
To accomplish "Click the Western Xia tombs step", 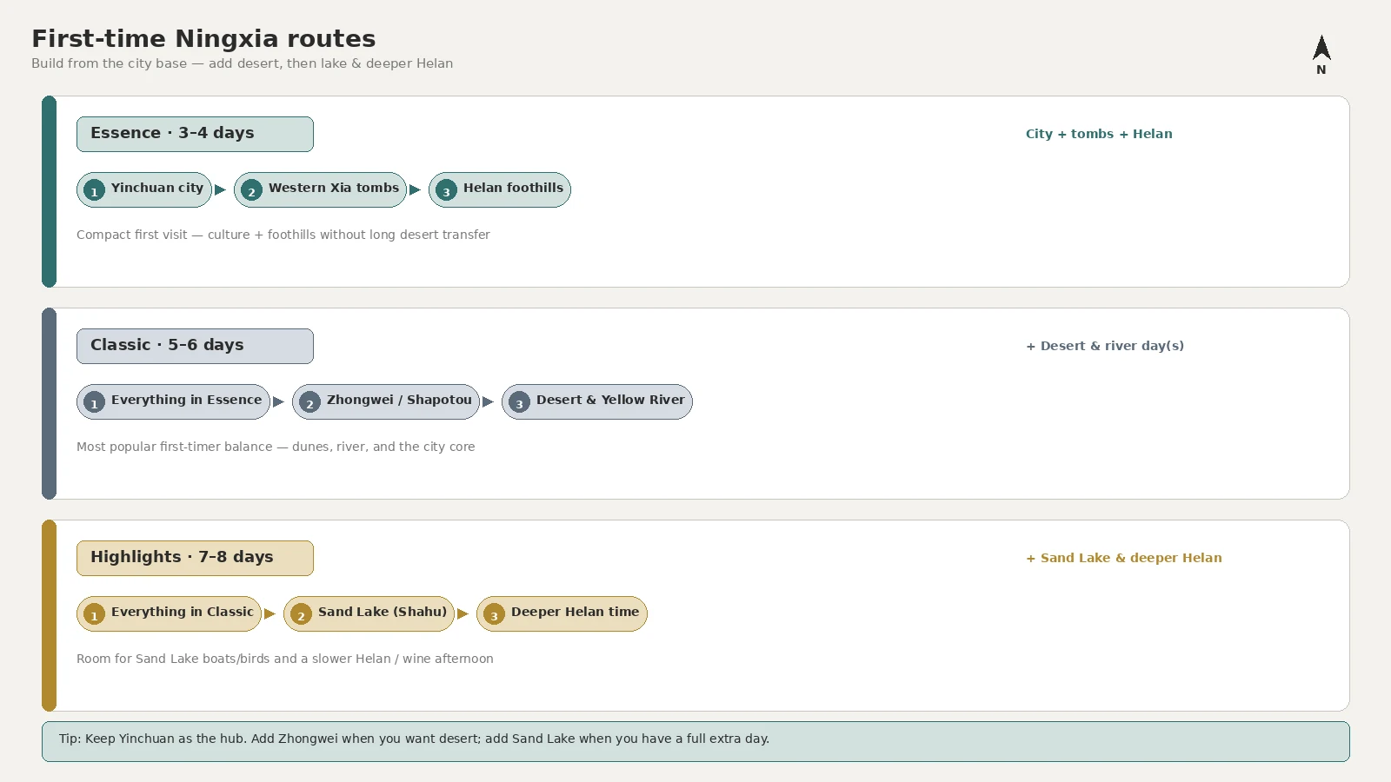I will pos(320,189).
